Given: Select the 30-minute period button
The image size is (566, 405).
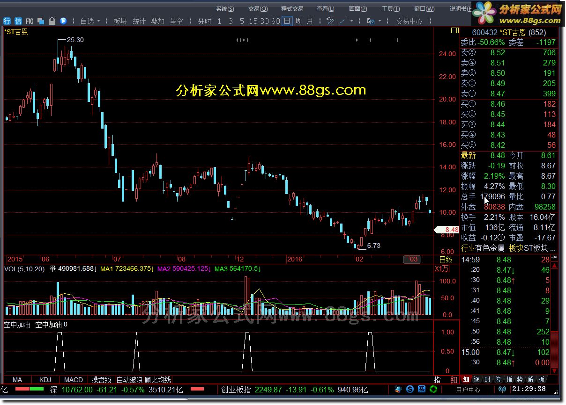Looking at the screenshot, I should tap(264, 21).
